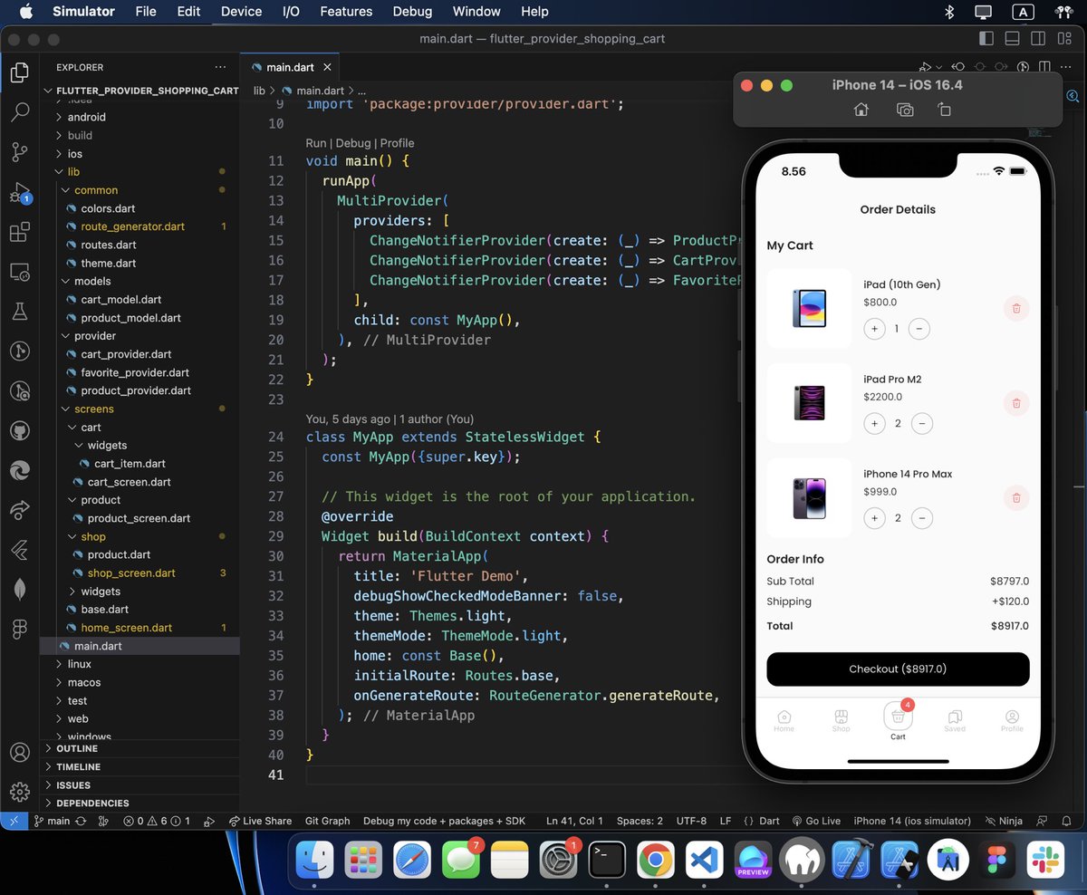This screenshot has height=895, width=1087.
Task: Delete iPad (10th Gen) from cart
Action: tap(1016, 309)
